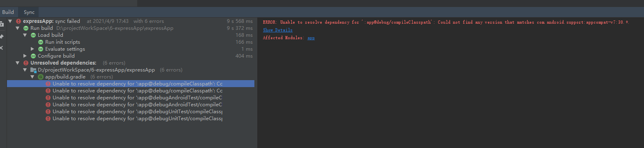The width and height of the screenshot is (644, 148).
Task: Select the first debugAndroidTest dependency error
Action: point(131,98)
